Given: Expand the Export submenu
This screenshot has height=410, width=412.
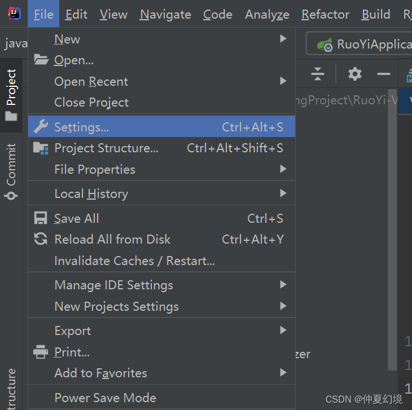Looking at the screenshot, I should point(161,330).
